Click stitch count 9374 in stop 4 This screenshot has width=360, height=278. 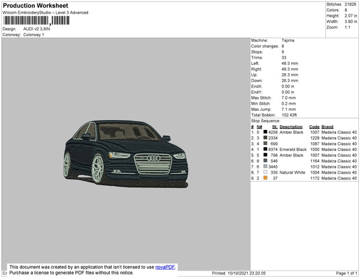click(x=273, y=149)
